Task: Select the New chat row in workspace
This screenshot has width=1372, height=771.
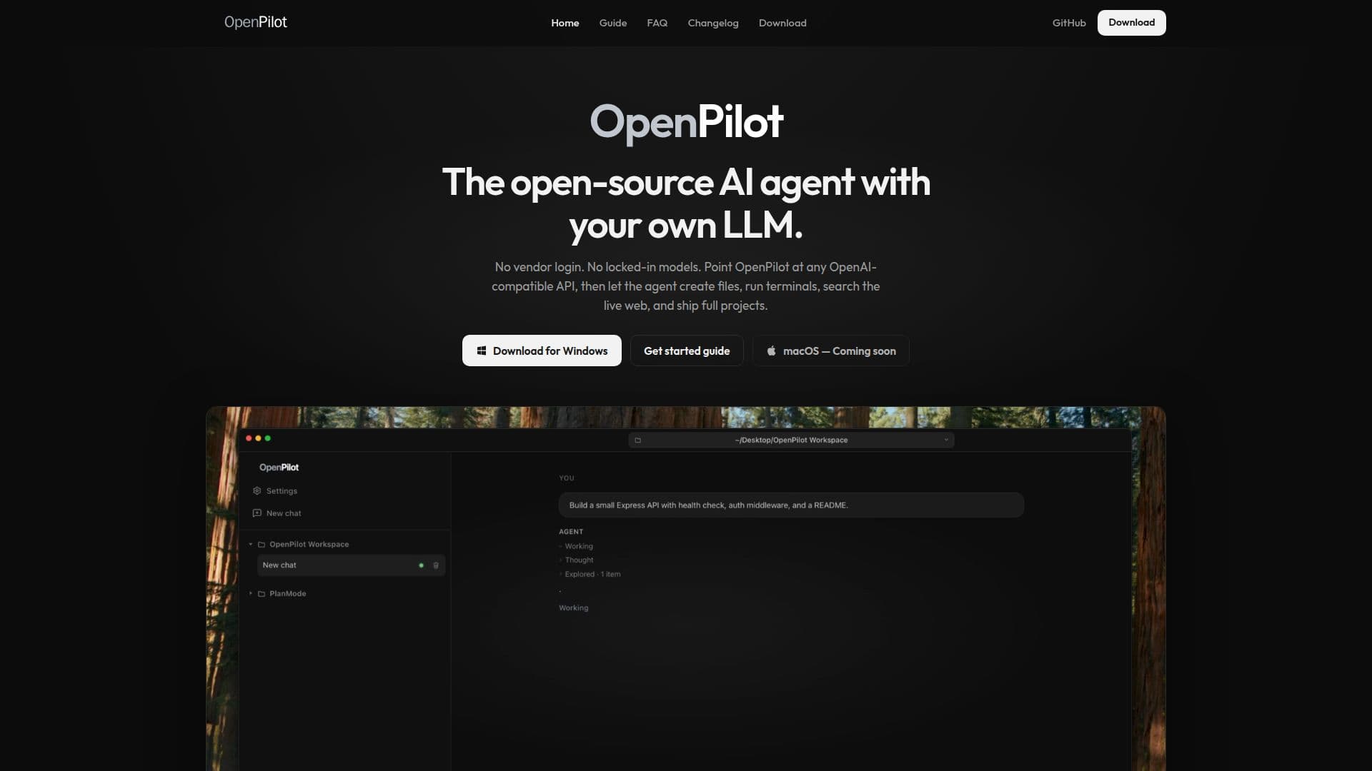Action: [351, 565]
